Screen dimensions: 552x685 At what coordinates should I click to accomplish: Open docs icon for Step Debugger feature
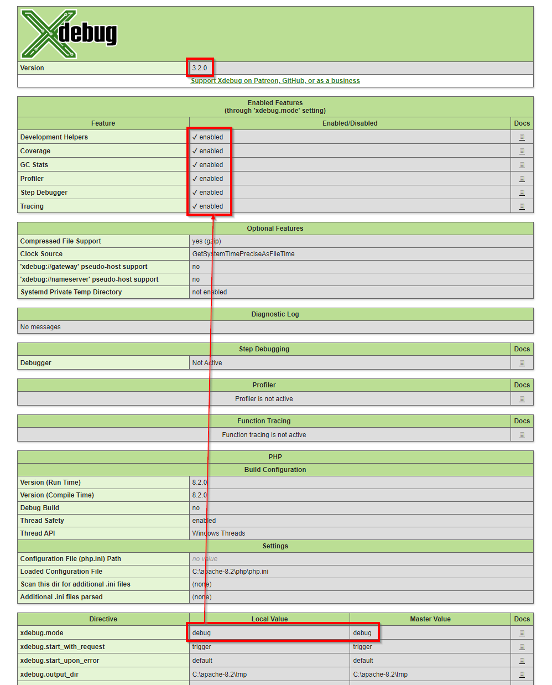[x=522, y=193]
